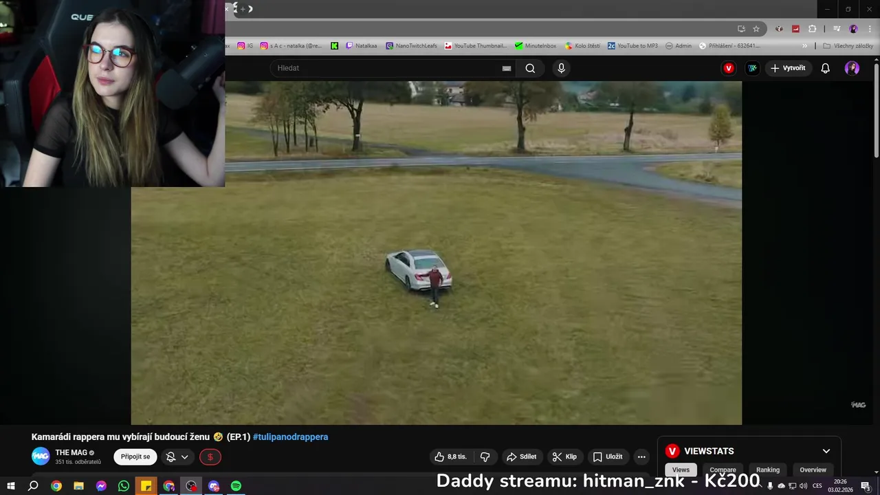
Task: Click the 'Uložit' save button
Action: [x=608, y=456]
